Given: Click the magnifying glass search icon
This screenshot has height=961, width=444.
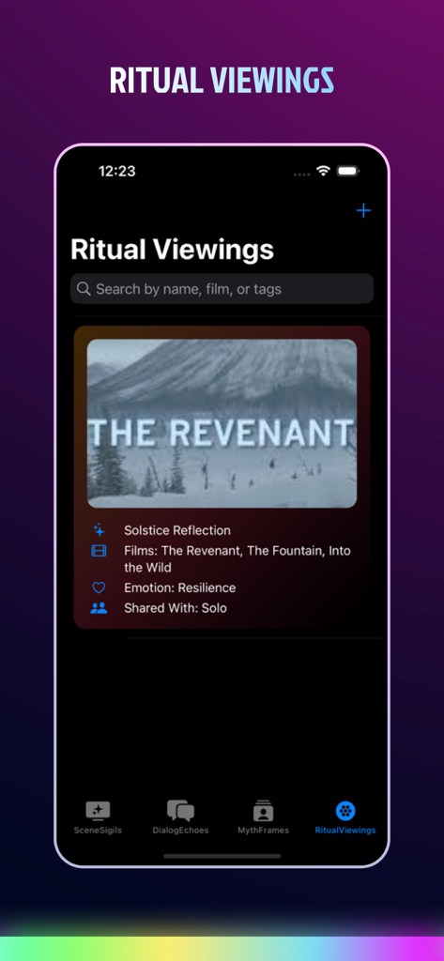Looking at the screenshot, I should click(x=84, y=289).
